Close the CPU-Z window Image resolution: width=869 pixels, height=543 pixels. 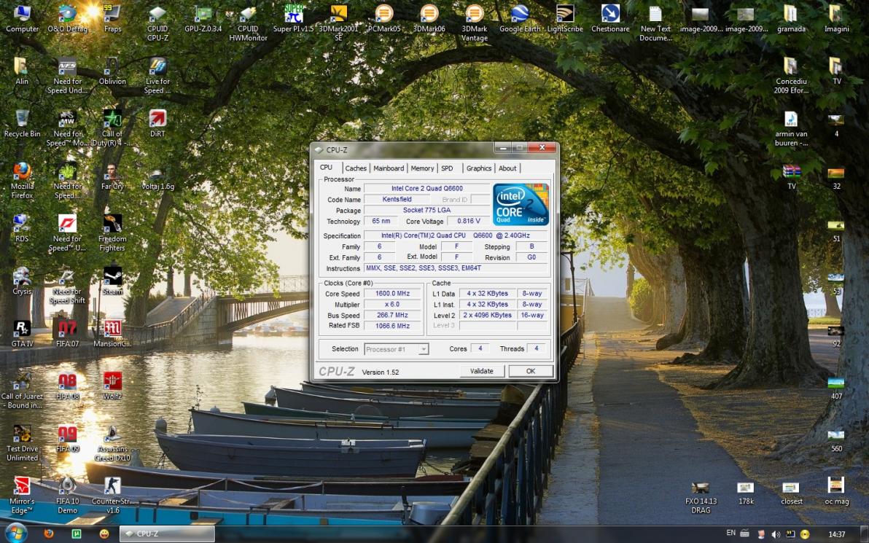[x=542, y=147]
